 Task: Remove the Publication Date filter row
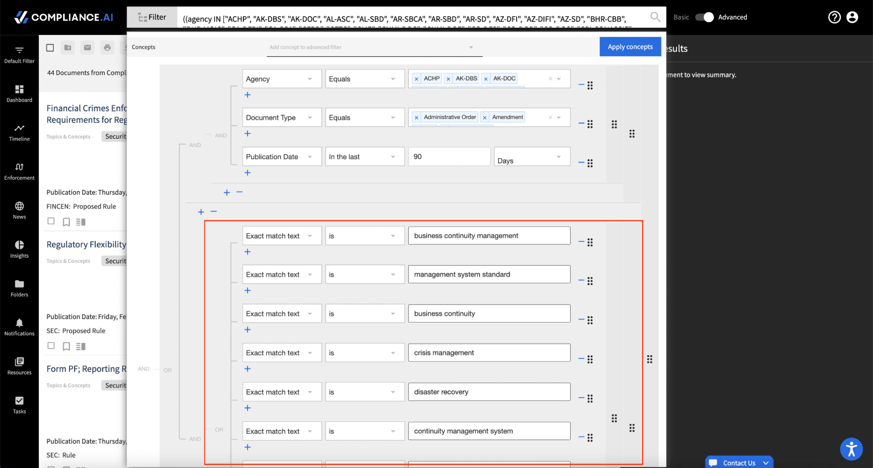(x=581, y=163)
